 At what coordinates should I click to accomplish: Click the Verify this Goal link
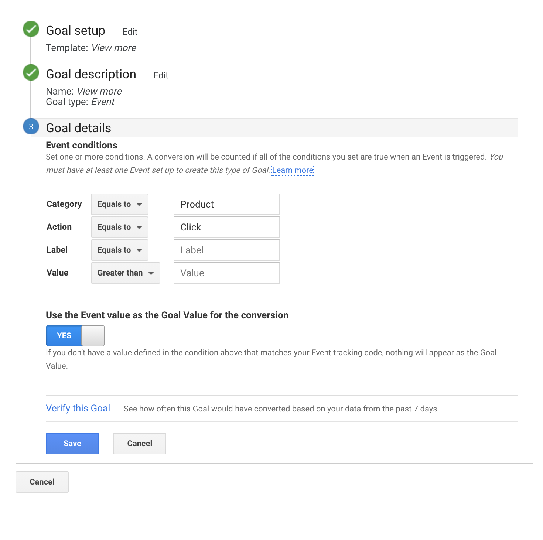pos(78,408)
